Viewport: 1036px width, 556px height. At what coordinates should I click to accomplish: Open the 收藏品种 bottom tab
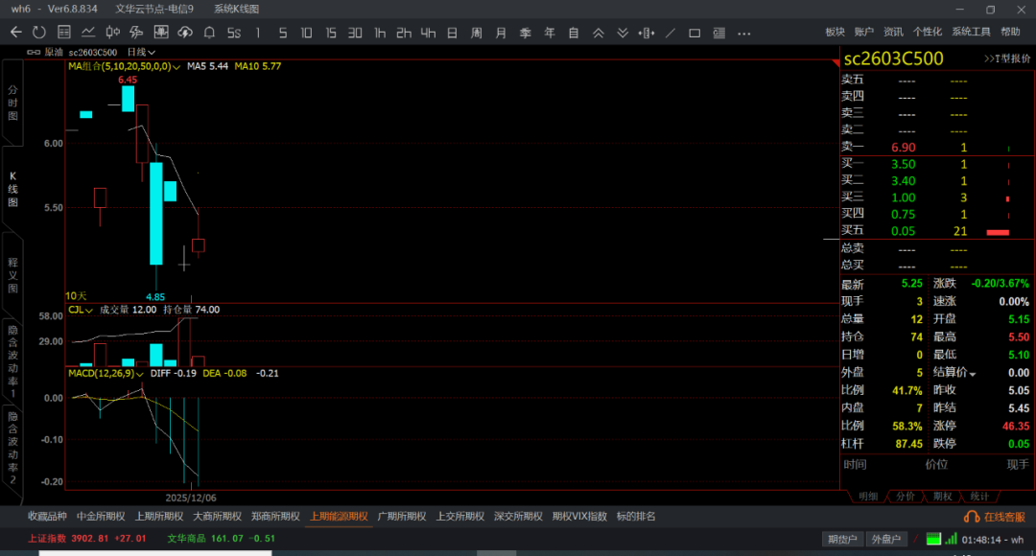point(47,517)
